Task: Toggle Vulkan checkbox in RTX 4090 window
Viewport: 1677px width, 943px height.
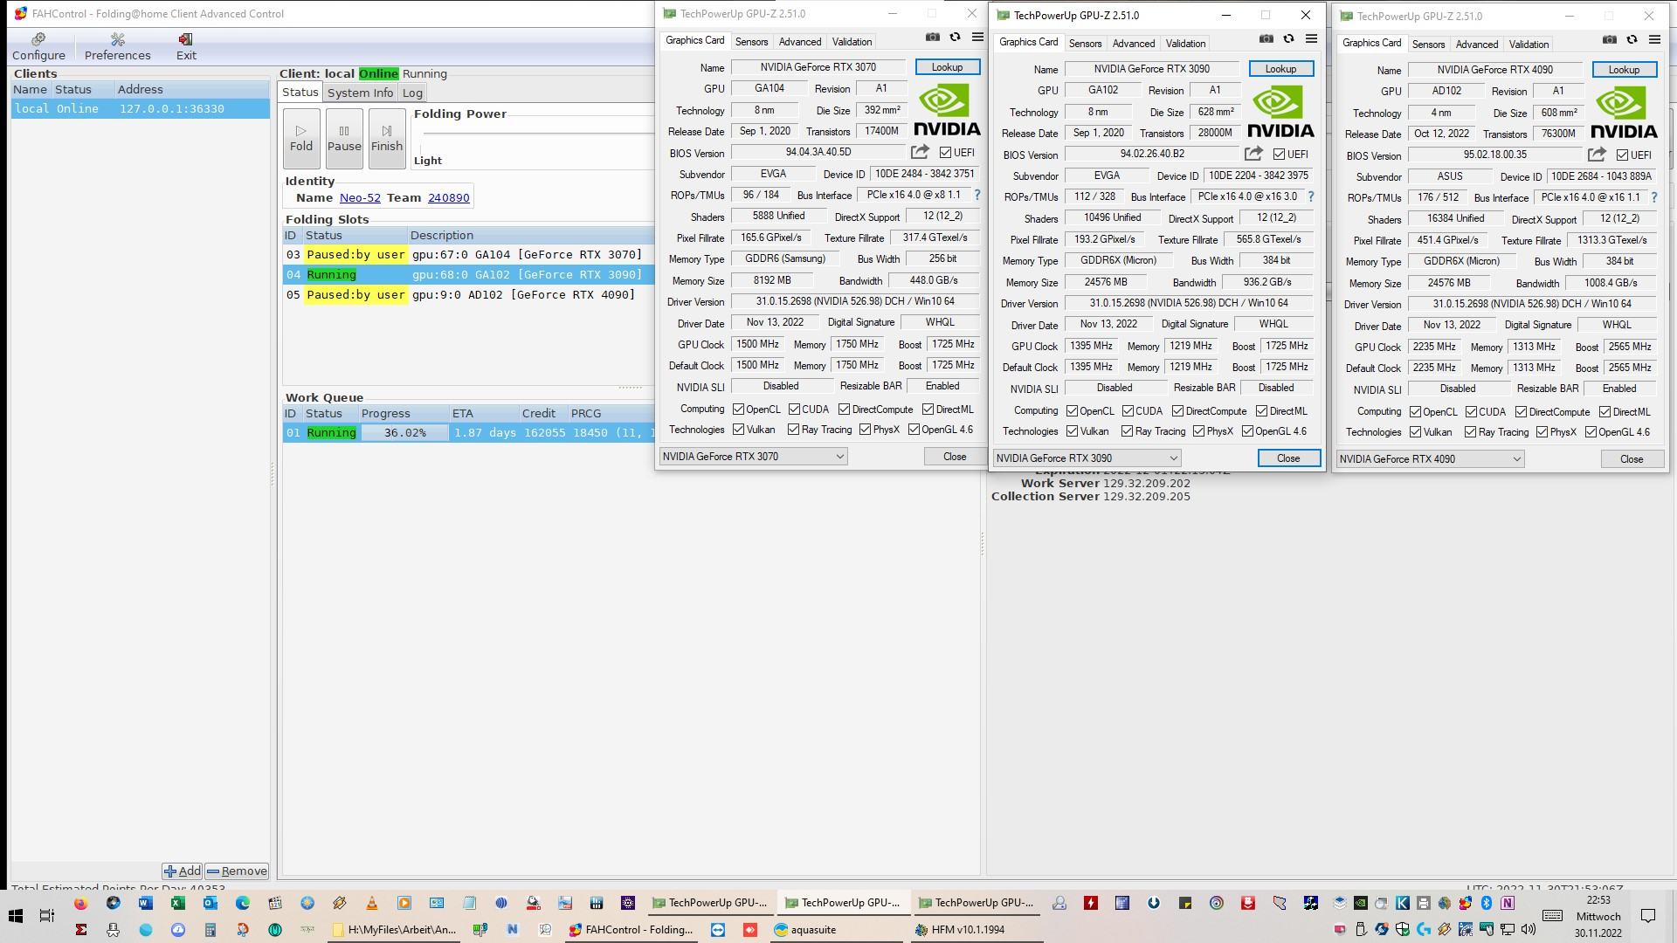Action: pyautogui.click(x=1415, y=432)
